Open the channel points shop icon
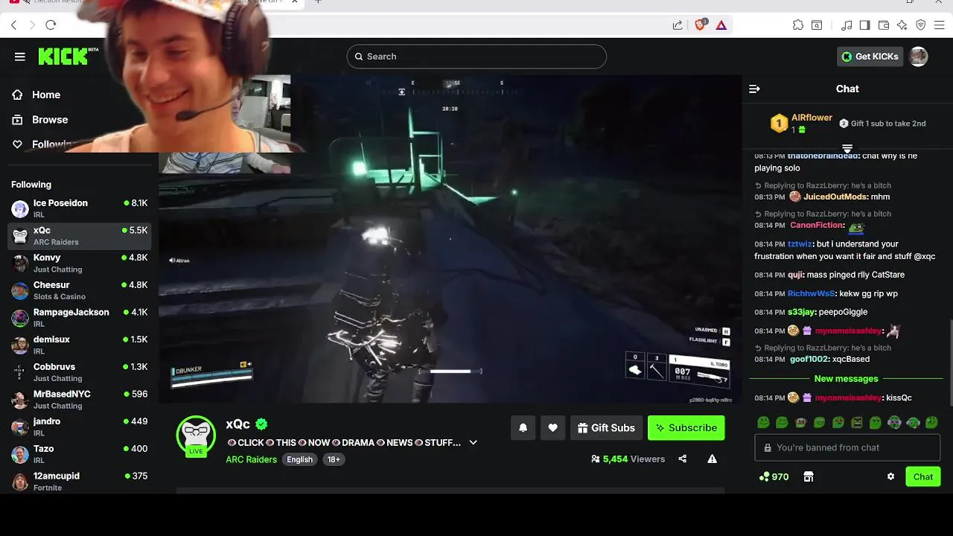Screen dimensions: 953x536 pos(809,476)
